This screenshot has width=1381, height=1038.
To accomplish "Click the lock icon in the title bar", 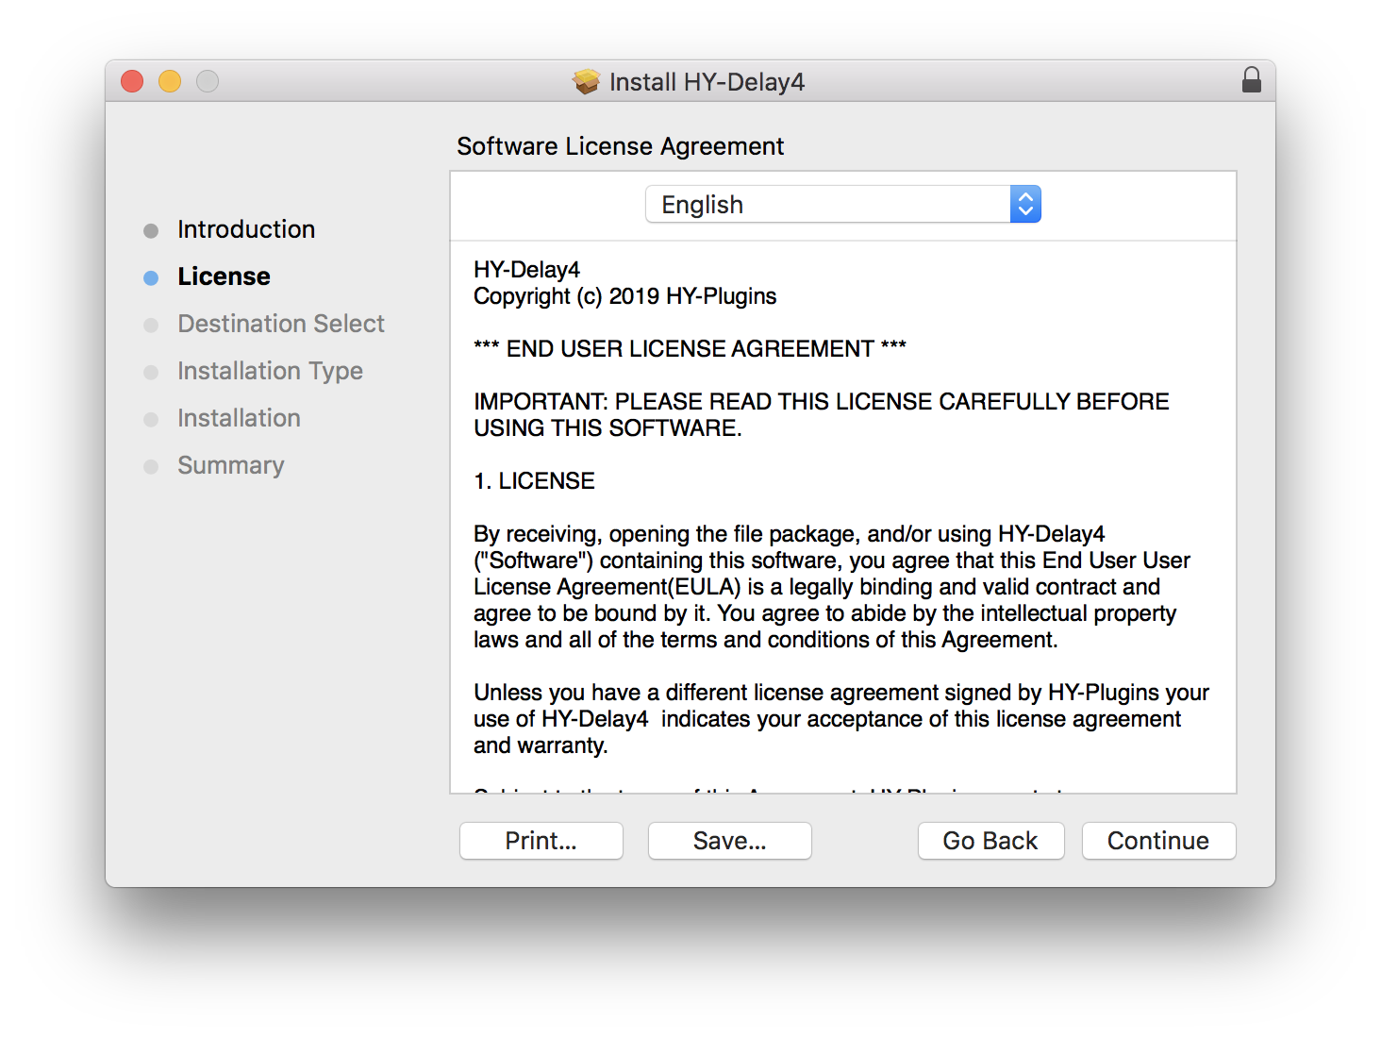I will pyautogui.click(x=1251, y=80).
